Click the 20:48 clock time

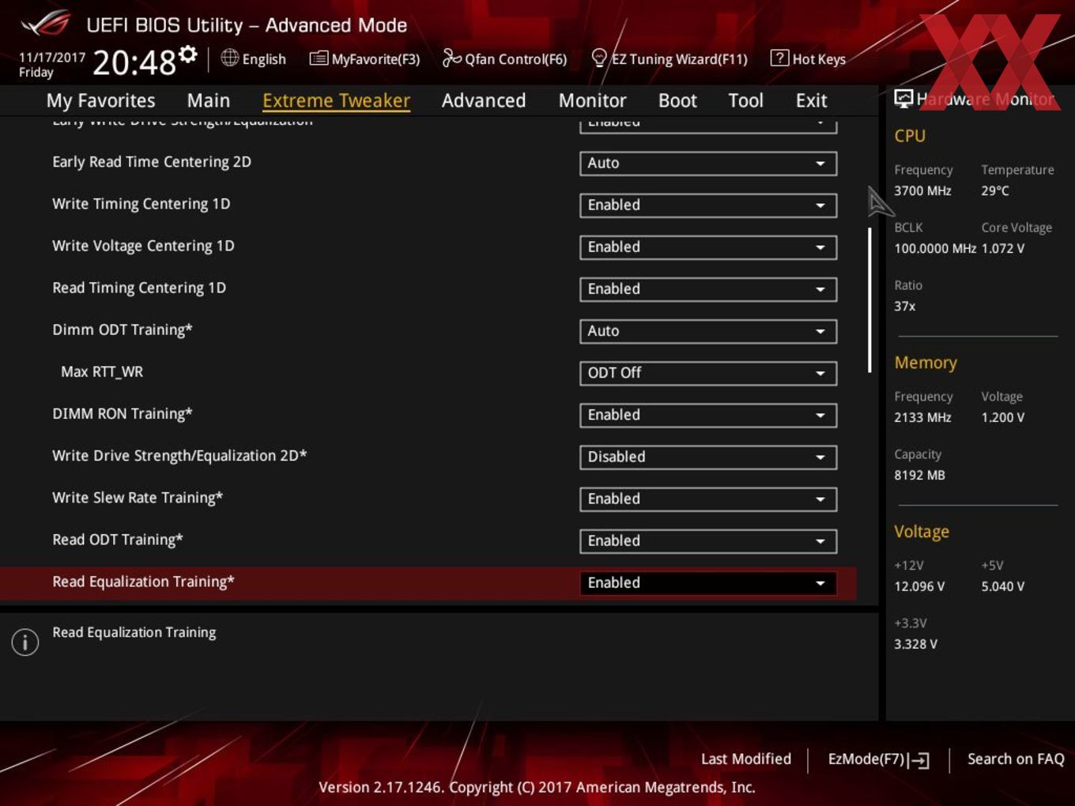point(134,62)
